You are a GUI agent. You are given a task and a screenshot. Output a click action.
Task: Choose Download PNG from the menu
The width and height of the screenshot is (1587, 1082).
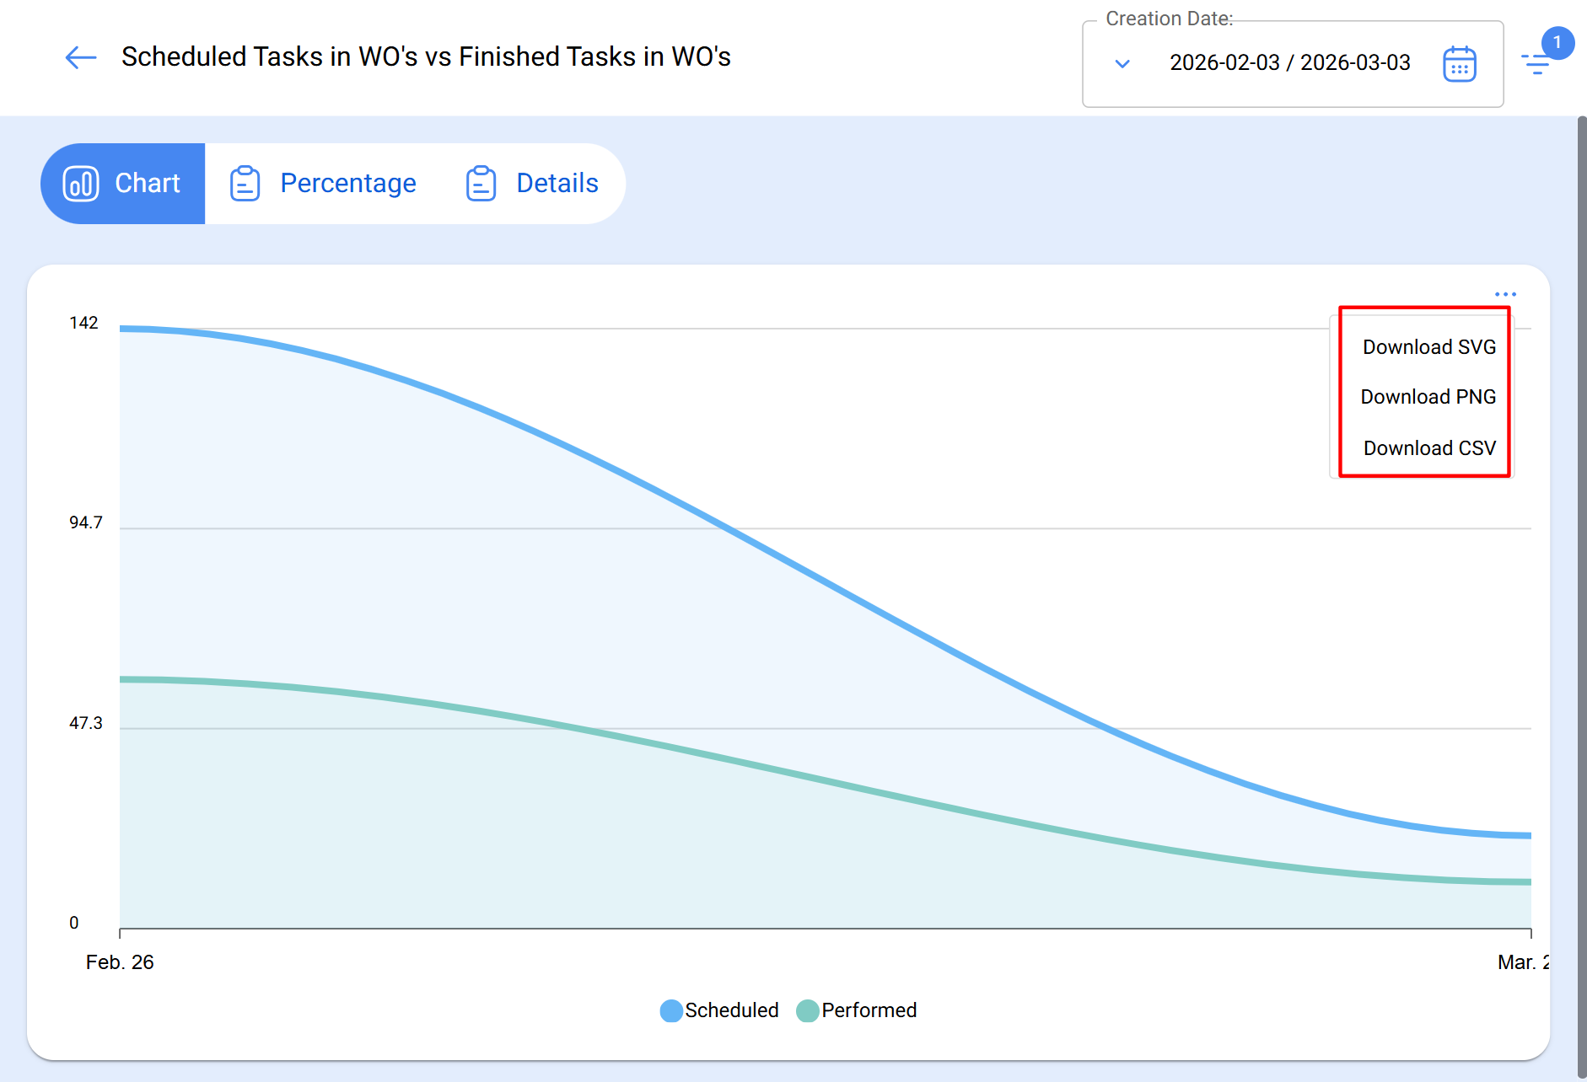click(x=1428, y=397)
